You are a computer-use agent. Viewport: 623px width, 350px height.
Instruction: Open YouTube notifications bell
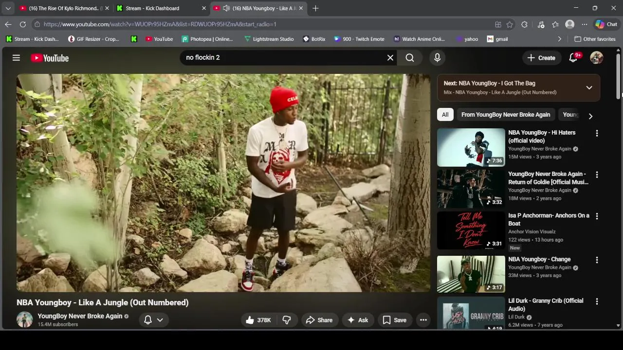573,58
